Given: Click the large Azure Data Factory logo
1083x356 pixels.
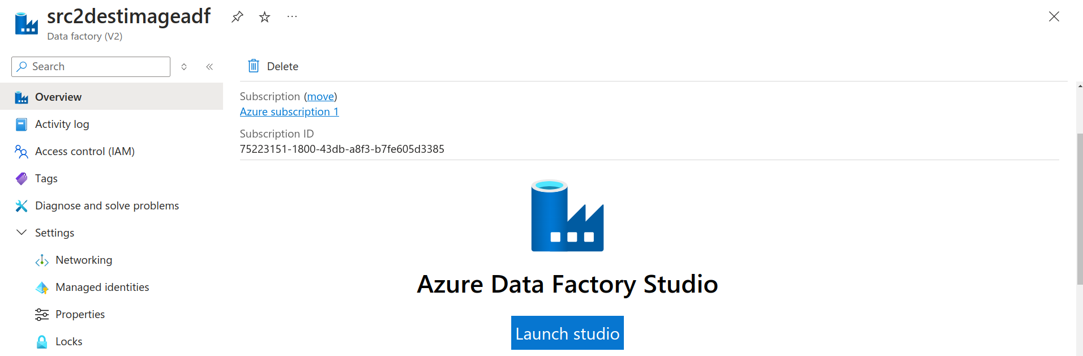Looking at the screenshot, I should click(x=567, y=216).
